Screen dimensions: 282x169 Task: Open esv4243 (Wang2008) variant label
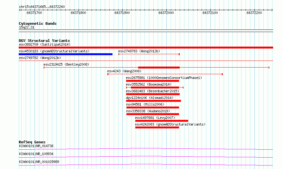pyautogui.click(x=124, y=71)
